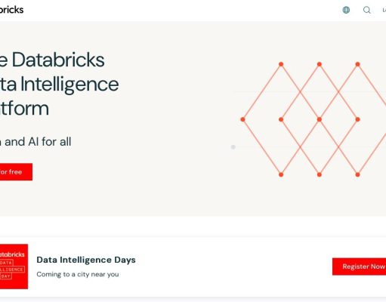This screenshot has width=386, height=302.
Task: Click the leftmost orange node of the diamond graphic
Action: 242,119
